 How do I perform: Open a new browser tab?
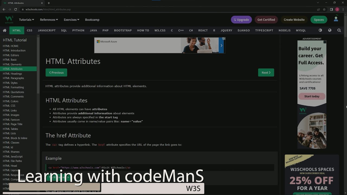[x=49, y=3]
